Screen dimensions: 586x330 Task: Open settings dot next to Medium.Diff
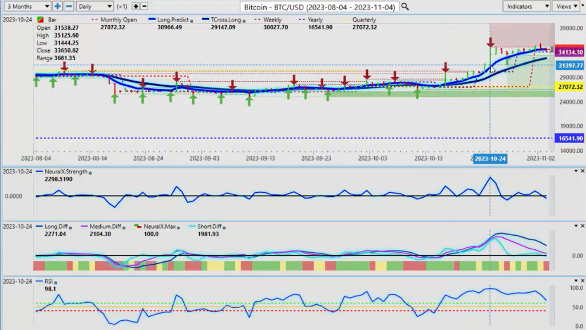[x=124, y=228]
